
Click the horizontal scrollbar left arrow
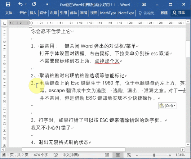3,149
